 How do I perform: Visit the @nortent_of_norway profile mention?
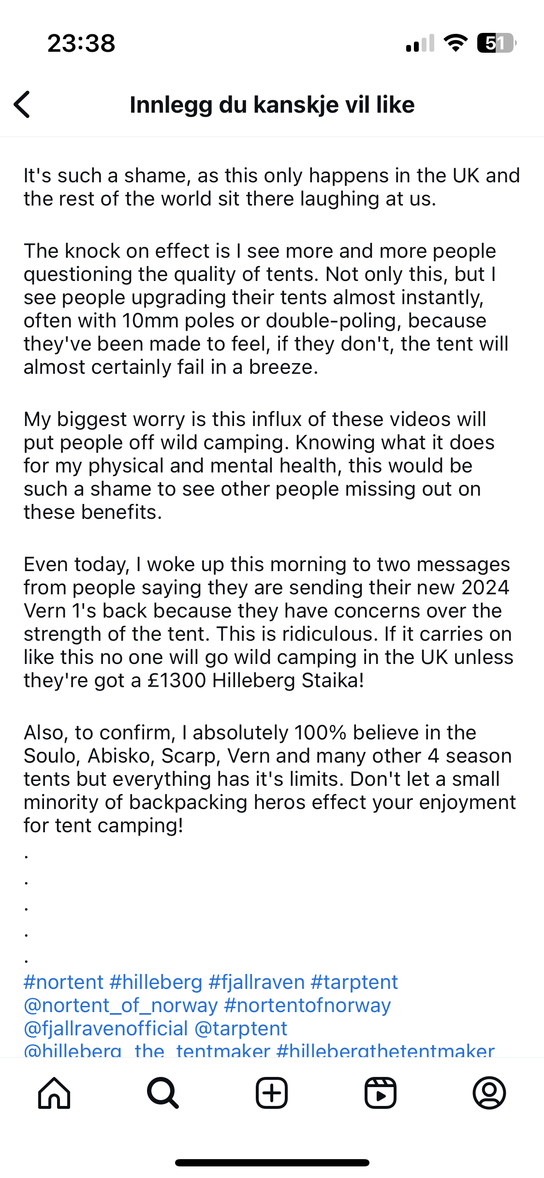click(121, 1006)
